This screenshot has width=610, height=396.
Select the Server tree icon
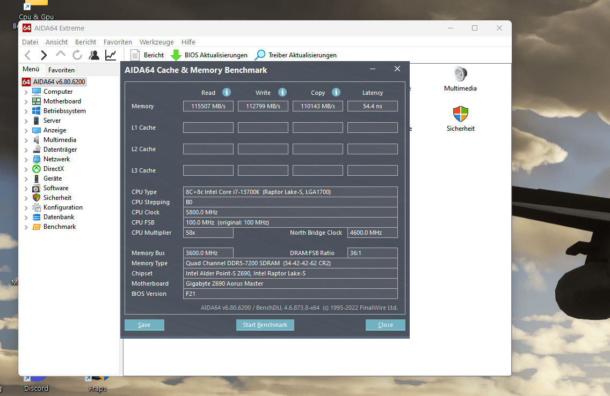click(37, 121)
